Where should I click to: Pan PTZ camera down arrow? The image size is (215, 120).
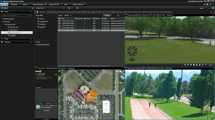132,55
